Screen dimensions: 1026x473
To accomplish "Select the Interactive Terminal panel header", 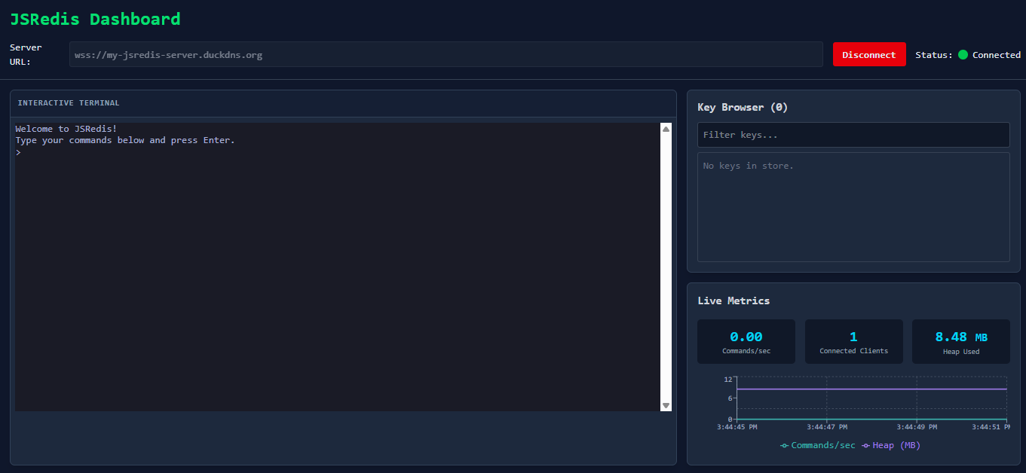I will point(69,103).
